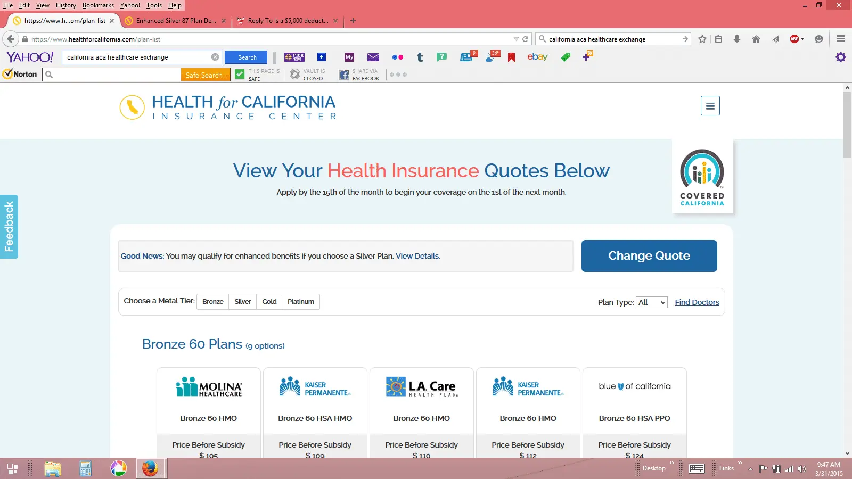Screen dimensions: 852x479
Task: Open the Windows Start button
Action: point(12,468)
